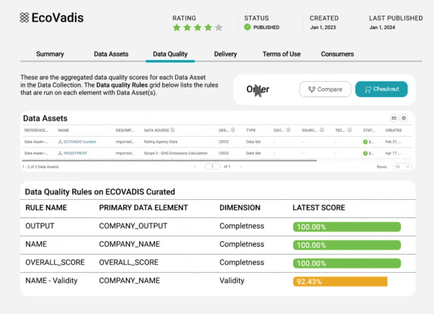
Task: Click the fifth grey rating star
Action: (x=219, y=28)
